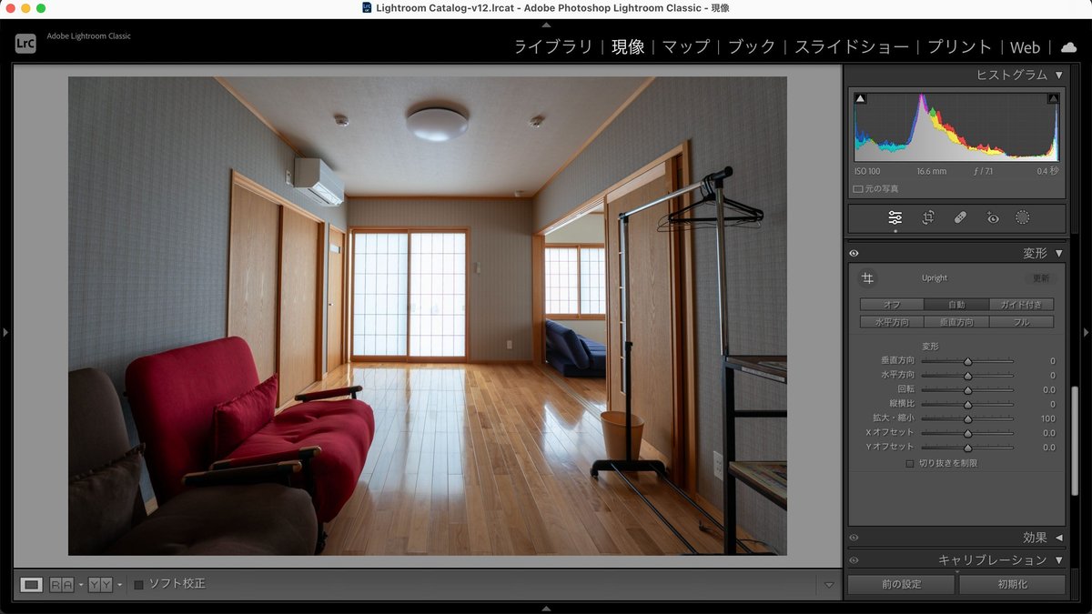Click the Upright 更新 button

click(1040, 278)
